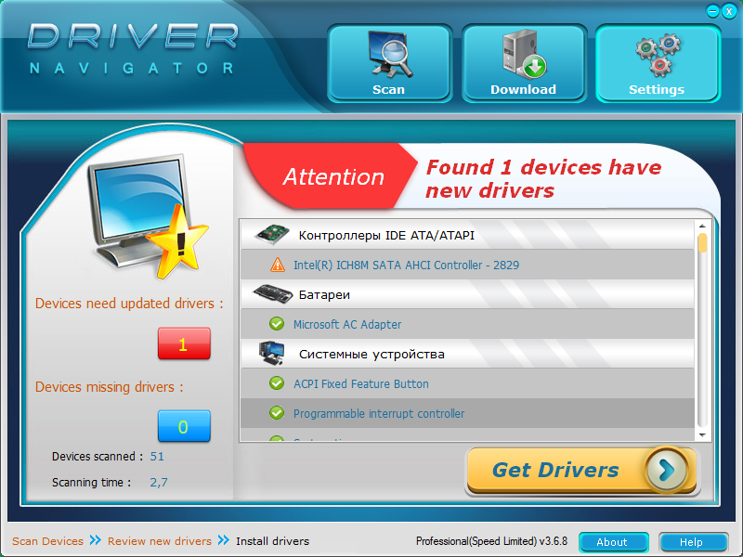Screen dimensions: 743x557
Task: Select the Системные устройства category row
Action: pyautogui.click(x=467, y=354)
